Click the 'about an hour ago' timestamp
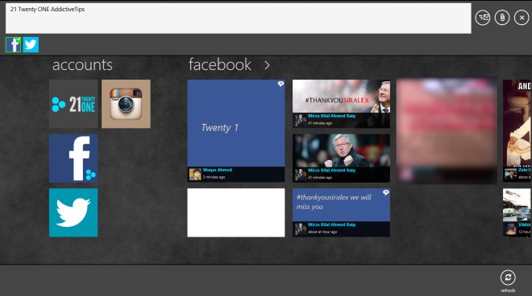This screenshot has height=296, width=532. tap(322, 232)
